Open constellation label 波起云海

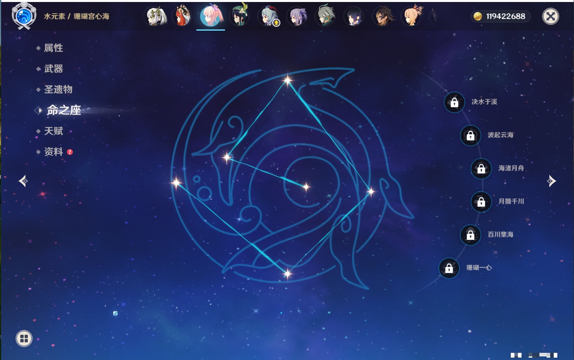tap(500, 135)
